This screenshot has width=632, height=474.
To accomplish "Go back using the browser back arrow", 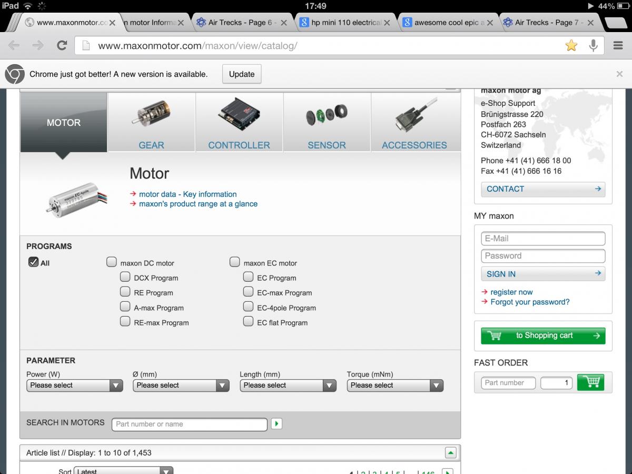I will pyautogui.click(x=14, y=46).
